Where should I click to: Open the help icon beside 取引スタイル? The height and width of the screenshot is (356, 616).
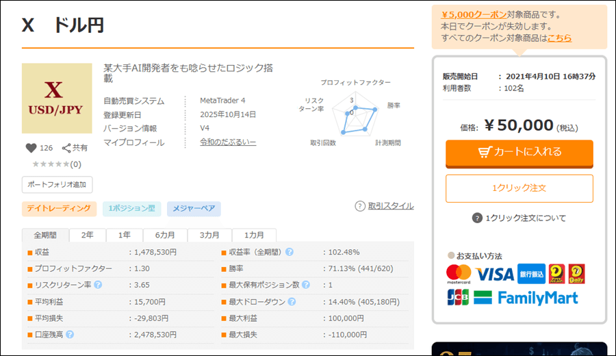click(x=360, y=206)
